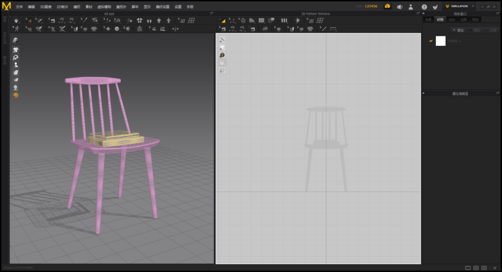
Task: Click the button tool icon in 3D toolbar
Action: 117,29
